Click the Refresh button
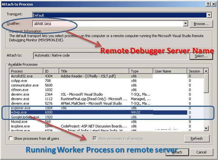Screen dimensions: 221x160 pyautogui.click(x=197, y=138)
